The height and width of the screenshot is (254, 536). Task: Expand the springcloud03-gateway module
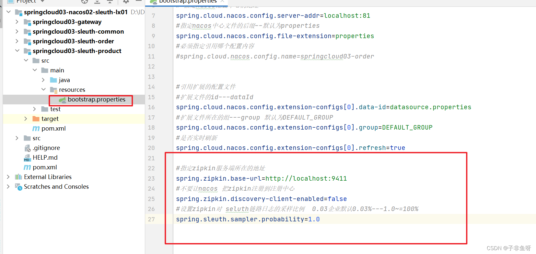pos(17,22)
